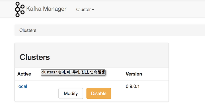Click the 0.9.0.1 version value

pyautogui.click(x=133, y=86)
